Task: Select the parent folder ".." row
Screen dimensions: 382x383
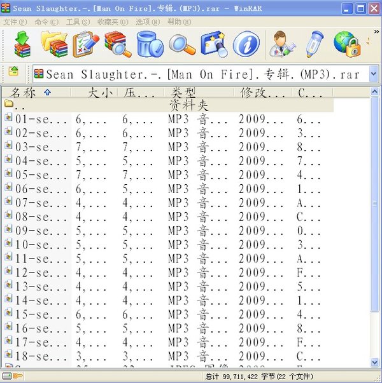Action: coord(169,105)
